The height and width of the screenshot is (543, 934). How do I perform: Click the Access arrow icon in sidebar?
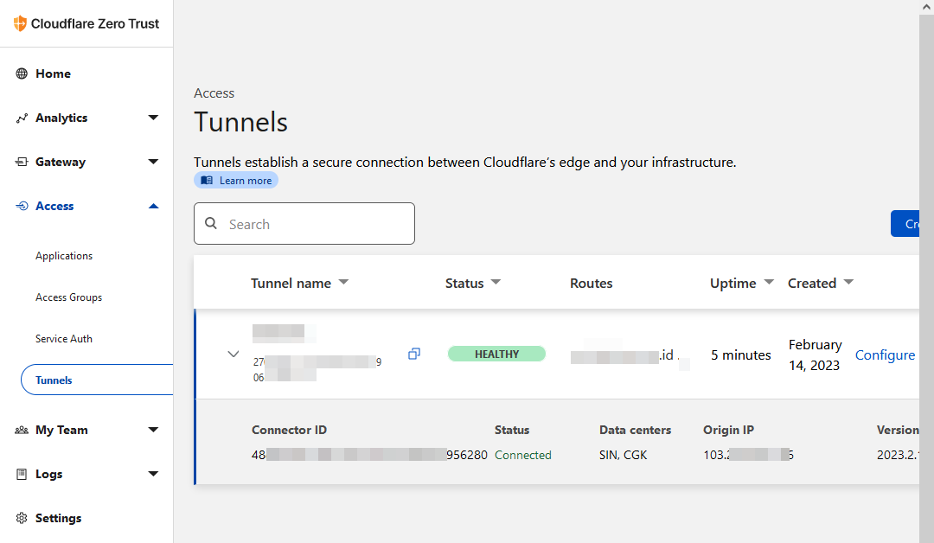[x=22, y=206]
